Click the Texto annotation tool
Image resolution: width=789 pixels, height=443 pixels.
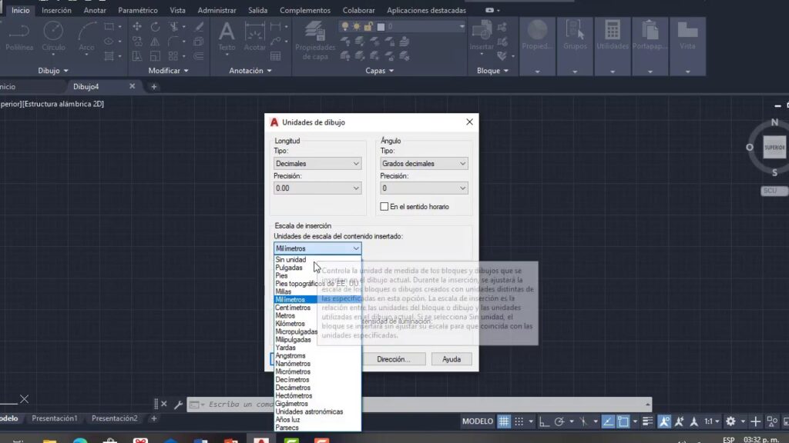pos(227,35)
